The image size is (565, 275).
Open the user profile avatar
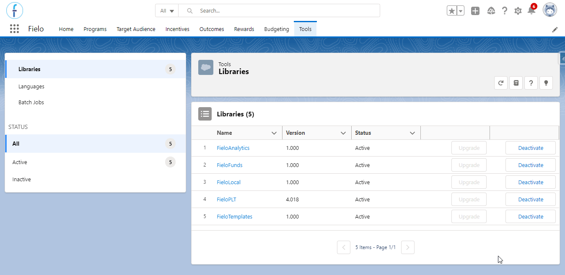[x=549, y=10]
